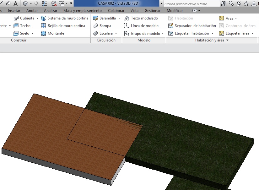Click the keyword search input field
The image size is (259, 190).
(x=192, y=4)
